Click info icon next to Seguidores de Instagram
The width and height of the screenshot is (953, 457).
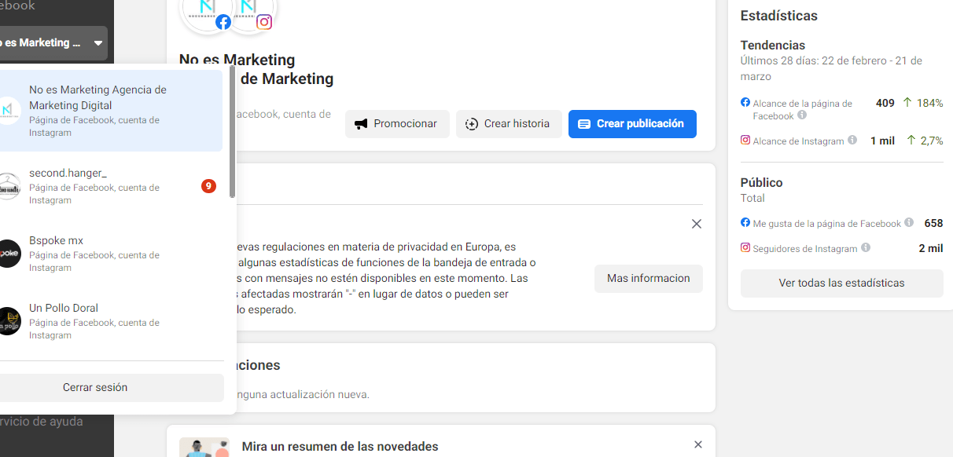[866, 247]
